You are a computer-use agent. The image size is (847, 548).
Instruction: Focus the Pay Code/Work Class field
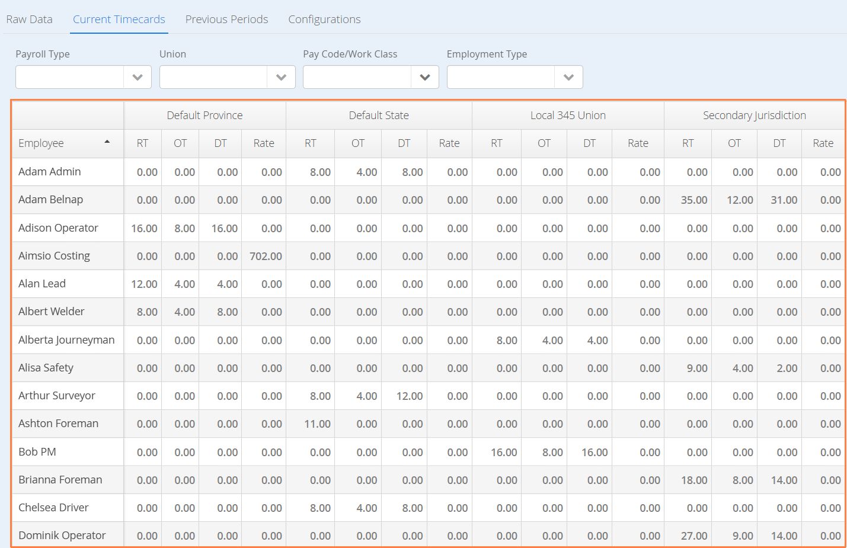pos(357,77)
